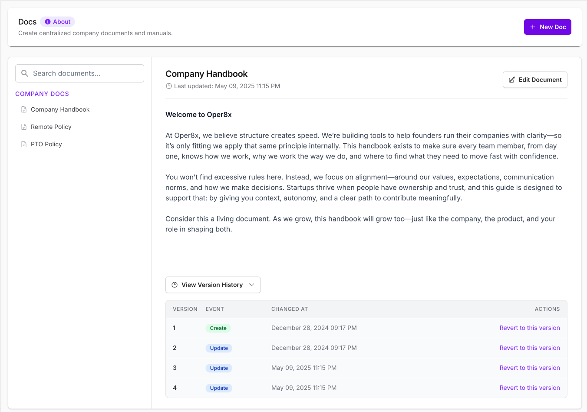Viewport: 587px width, 412px height.
Task: Click version 1 date December 28, 2024
Action: coord(314,328)
